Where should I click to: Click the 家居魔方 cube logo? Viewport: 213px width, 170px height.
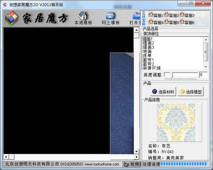(12, 18)
